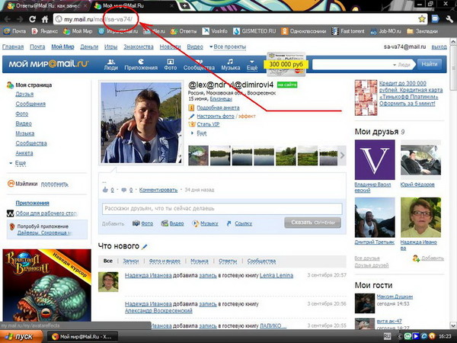Show next photos with the thumbnail arrow
Image resolution: width=457 pixels, height=343 pixels.
click(x=343, y=155)
